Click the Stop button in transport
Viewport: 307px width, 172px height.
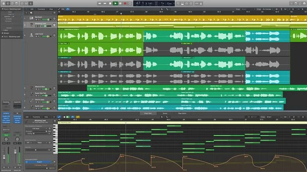110,3
